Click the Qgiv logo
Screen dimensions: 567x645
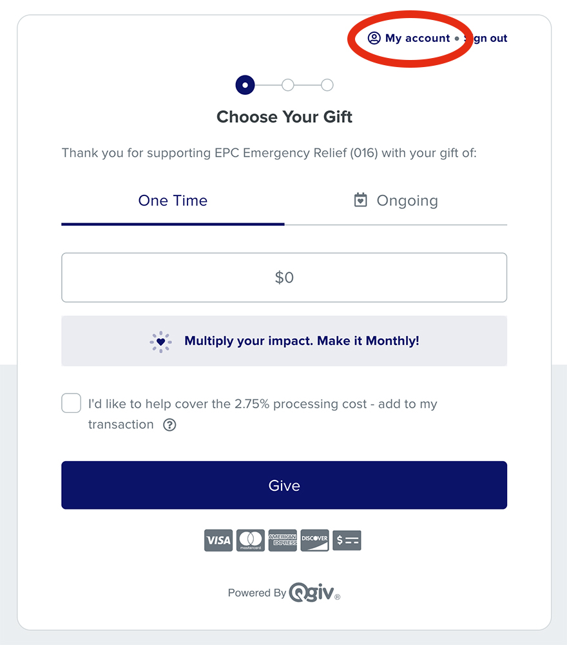313,592
